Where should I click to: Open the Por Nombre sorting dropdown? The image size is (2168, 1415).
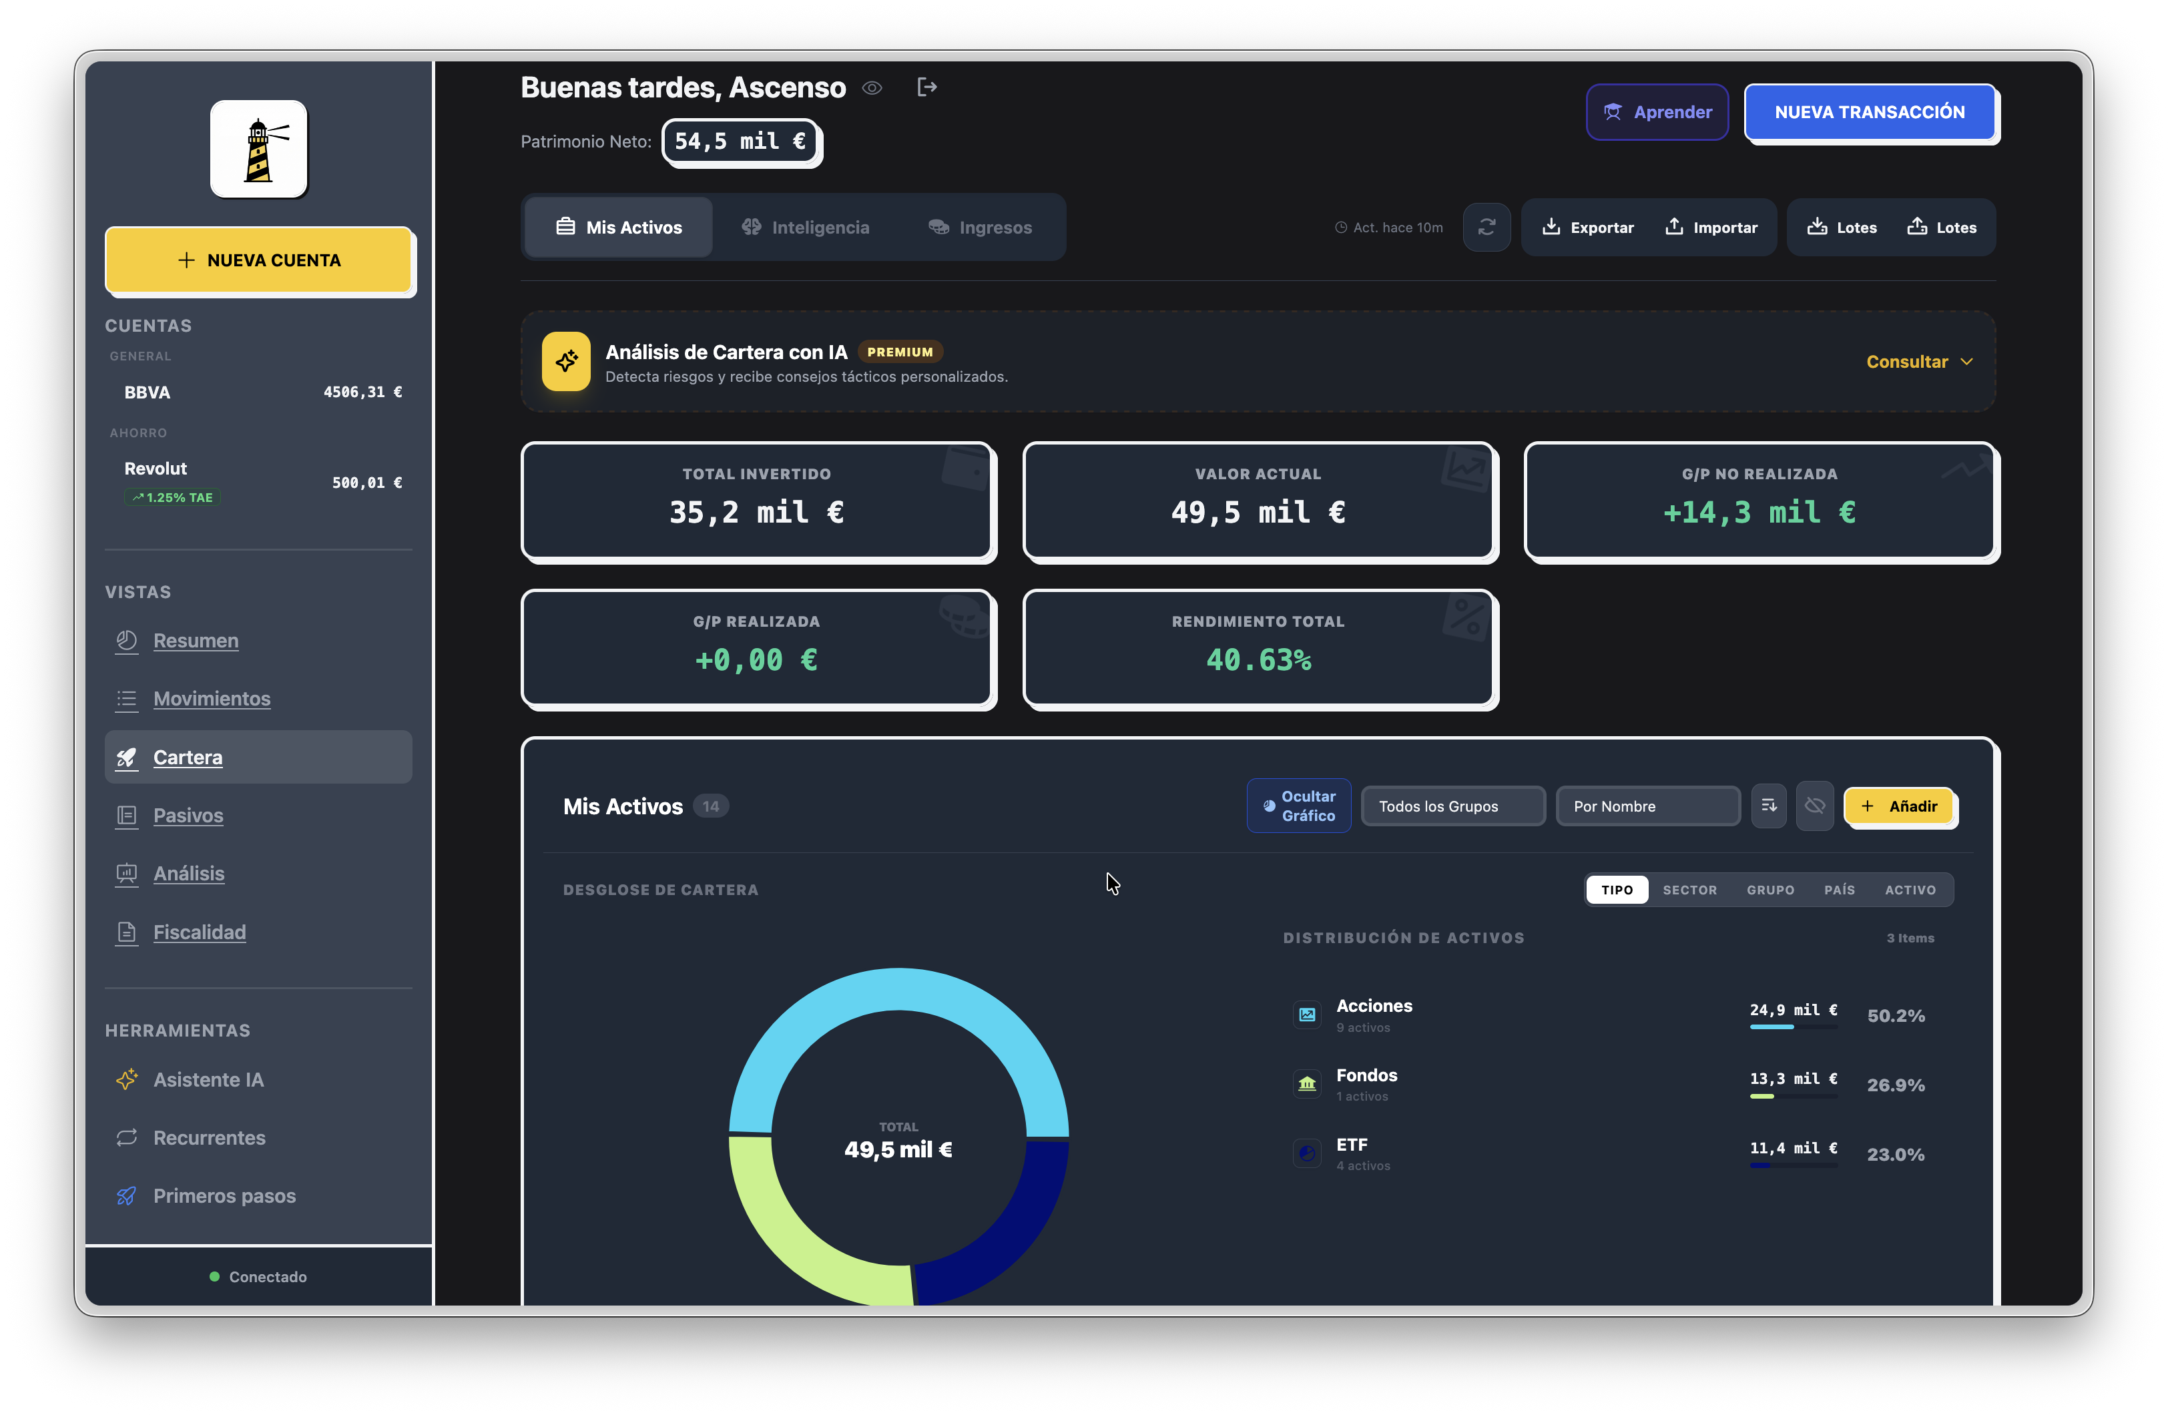tap(1648, 806)
